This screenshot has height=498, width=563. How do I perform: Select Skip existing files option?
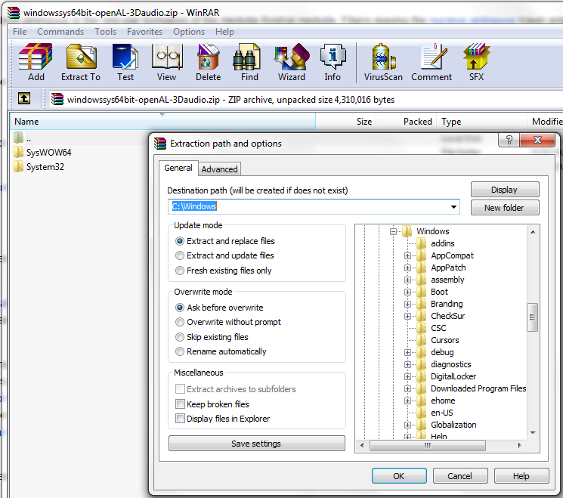tap(180, 337)
